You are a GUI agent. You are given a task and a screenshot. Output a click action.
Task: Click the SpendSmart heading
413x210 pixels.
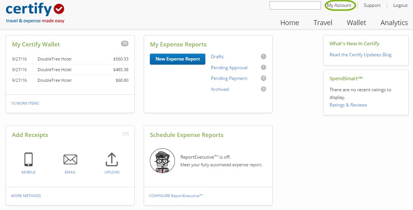(x=346, y=78)
